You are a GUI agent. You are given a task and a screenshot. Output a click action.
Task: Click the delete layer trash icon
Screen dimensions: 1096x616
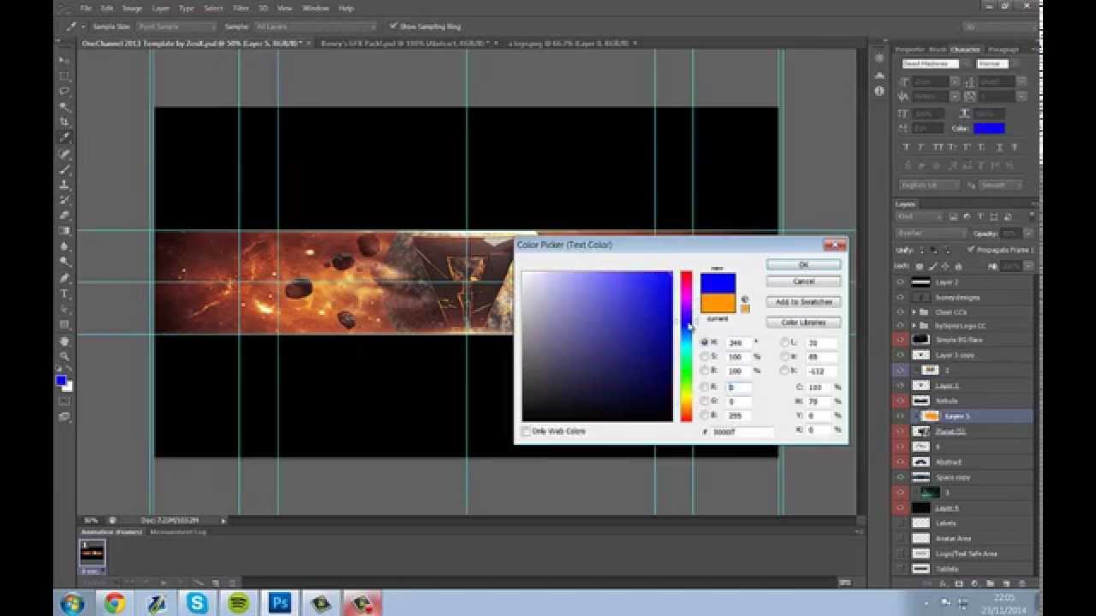click(x=1021, y=583)
